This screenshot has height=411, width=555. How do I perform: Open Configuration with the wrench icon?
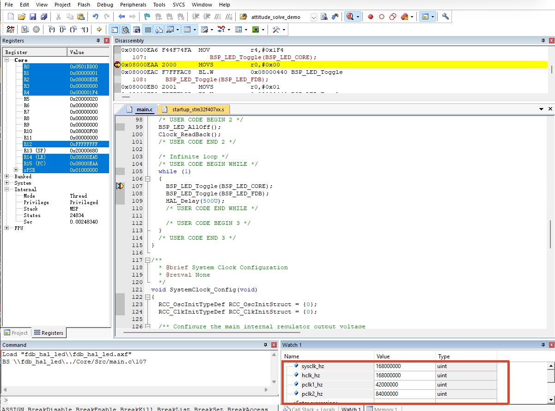[x=445, y=17]
